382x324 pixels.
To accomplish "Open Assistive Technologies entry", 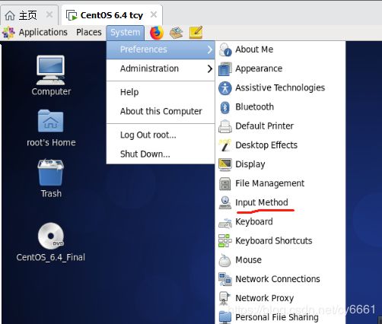I will (280, 88).
